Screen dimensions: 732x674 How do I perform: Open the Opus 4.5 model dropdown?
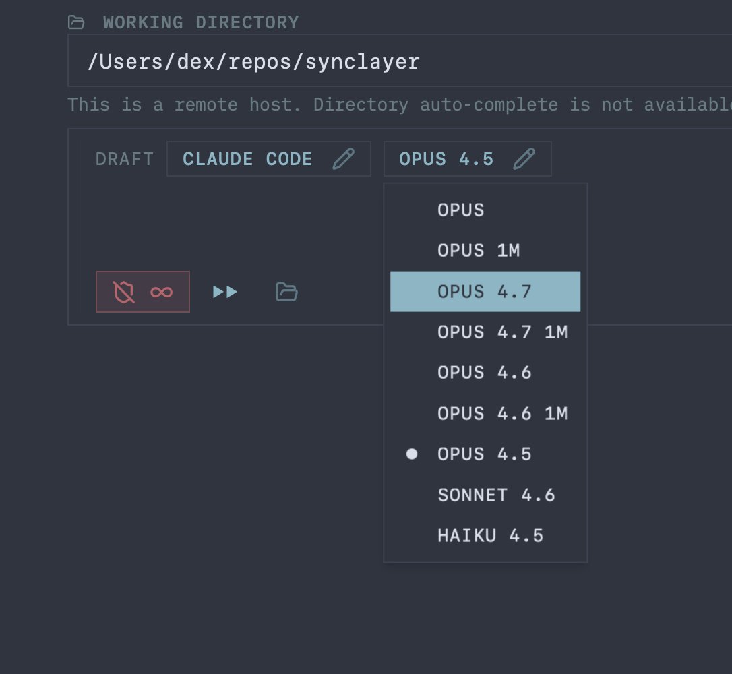tap(467, 158)
